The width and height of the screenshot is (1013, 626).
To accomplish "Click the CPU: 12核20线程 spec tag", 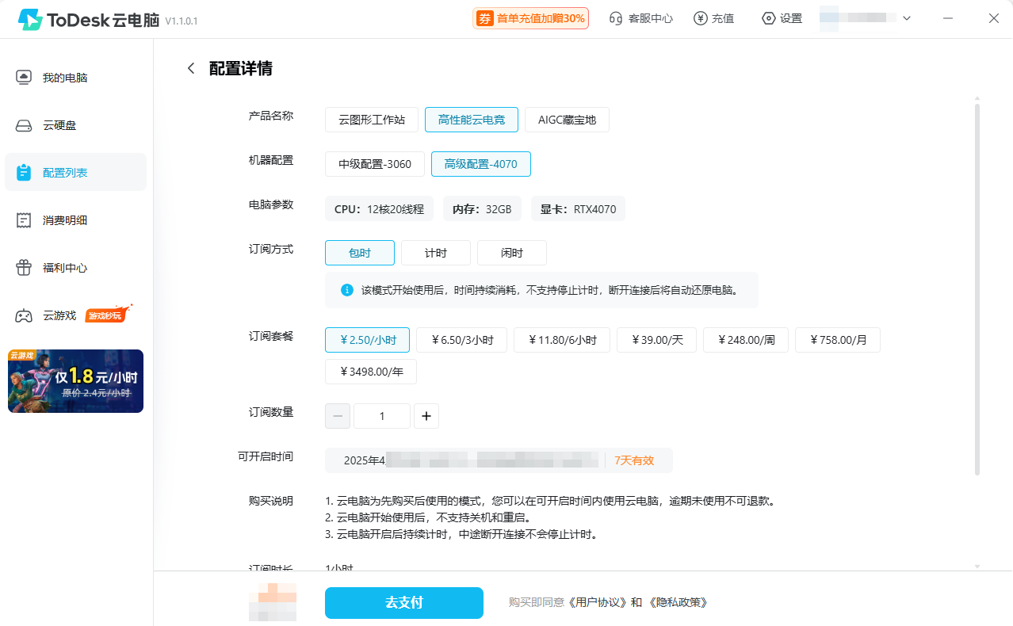I will (x=379, y=209).
